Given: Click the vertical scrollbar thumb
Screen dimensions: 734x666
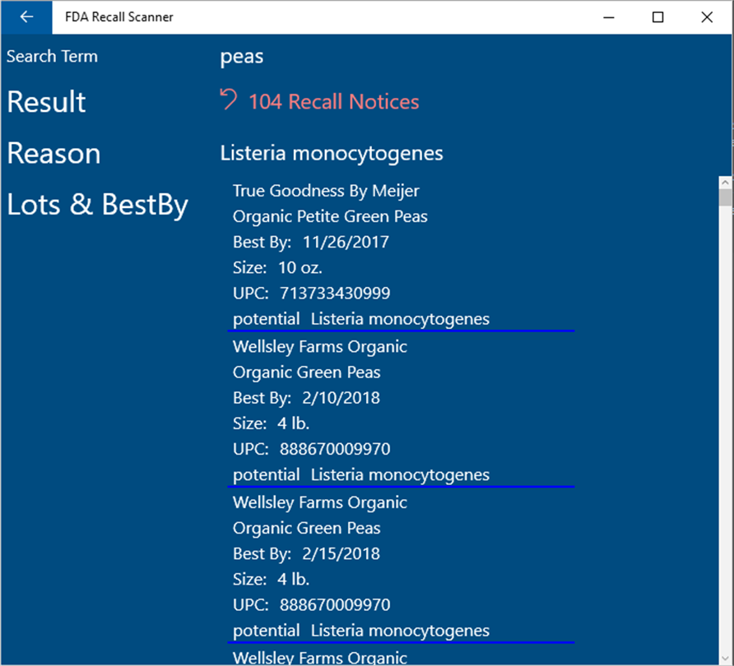Looking at the screenshot, I should (726, 197).
